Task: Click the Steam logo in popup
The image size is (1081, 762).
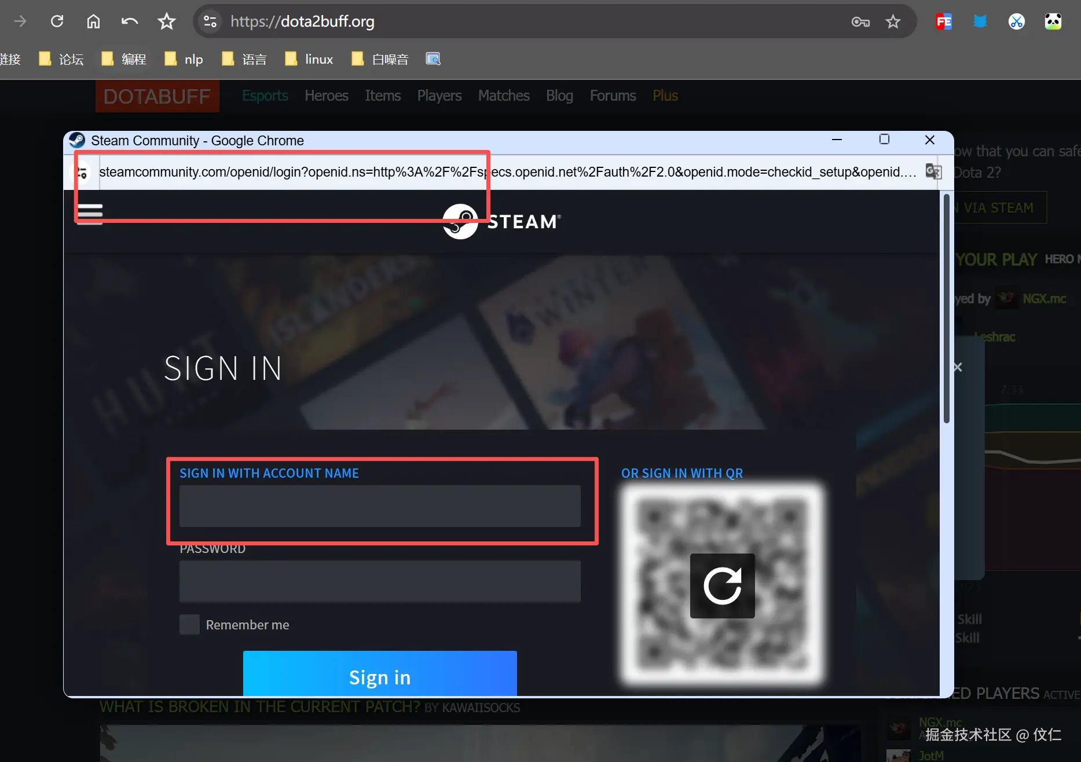Action: 502,221
